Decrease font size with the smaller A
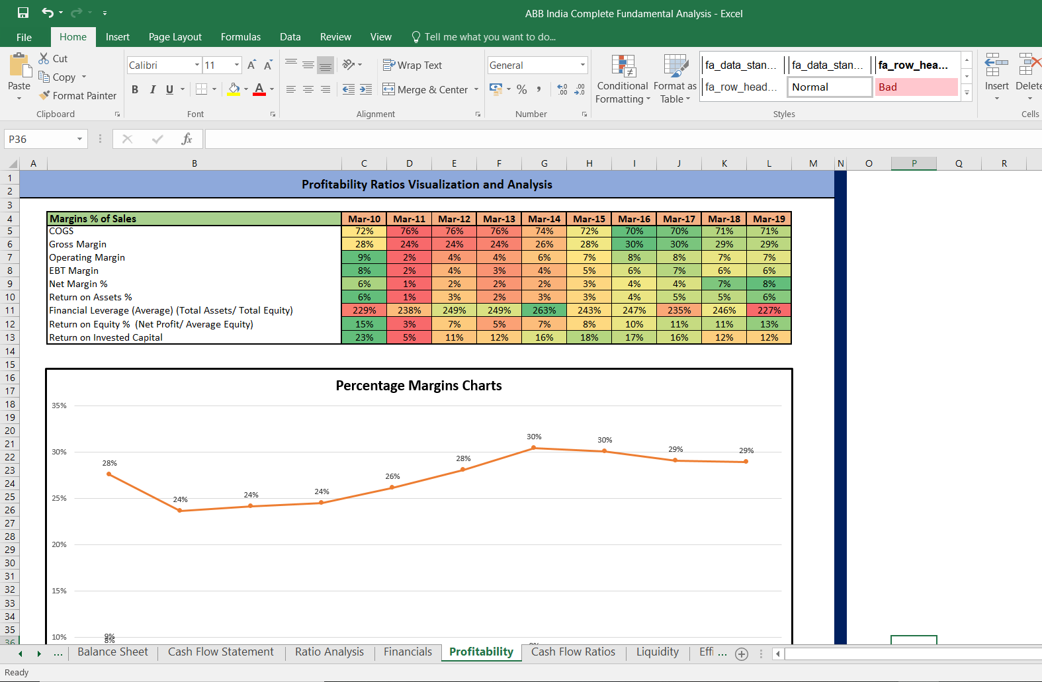 tap(268, 65)
